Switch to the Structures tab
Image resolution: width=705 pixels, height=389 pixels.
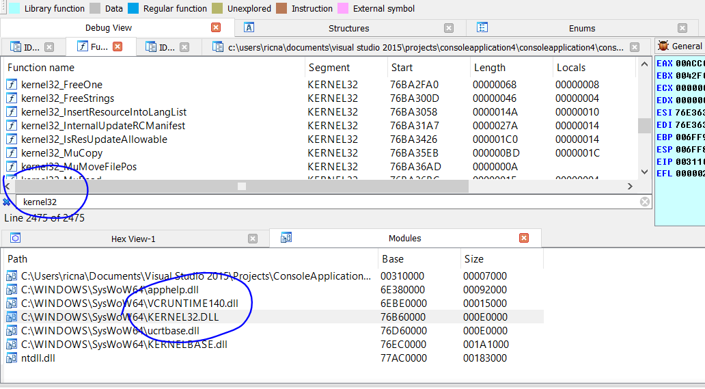pyautogui.click(x=348, y=28)
